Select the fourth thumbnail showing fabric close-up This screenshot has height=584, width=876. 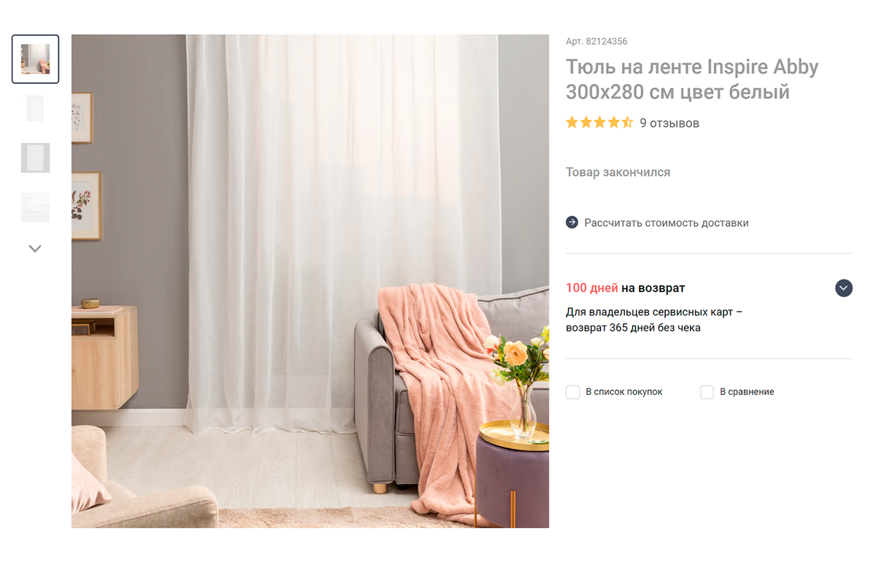point(35,207)
